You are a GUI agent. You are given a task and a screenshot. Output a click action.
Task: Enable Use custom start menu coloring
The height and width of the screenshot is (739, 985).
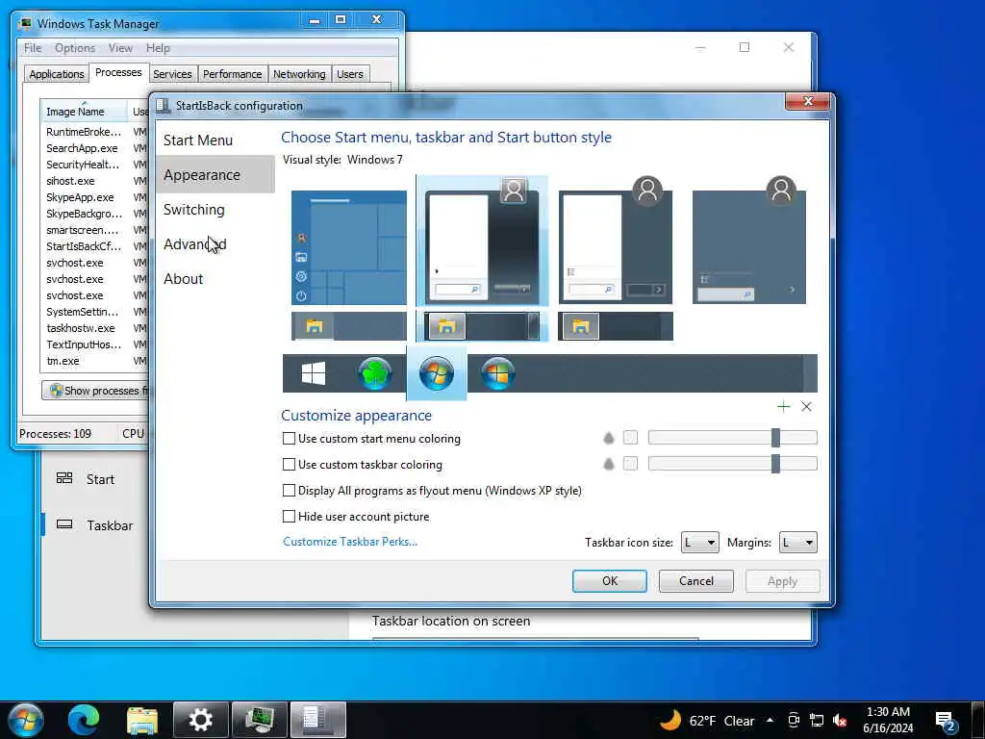coord(289,439)
